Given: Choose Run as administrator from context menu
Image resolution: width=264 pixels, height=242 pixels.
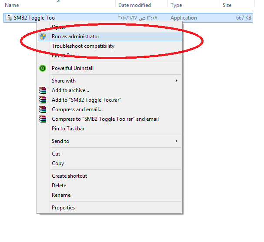Looking at the screenshot, I should (x=75, y=36).
